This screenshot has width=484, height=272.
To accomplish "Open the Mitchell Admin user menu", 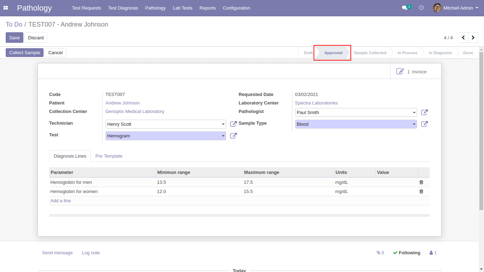I will coord(456,8).
